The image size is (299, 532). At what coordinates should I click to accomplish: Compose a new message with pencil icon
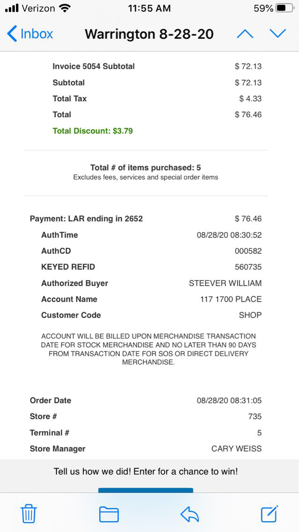(270, 514)
